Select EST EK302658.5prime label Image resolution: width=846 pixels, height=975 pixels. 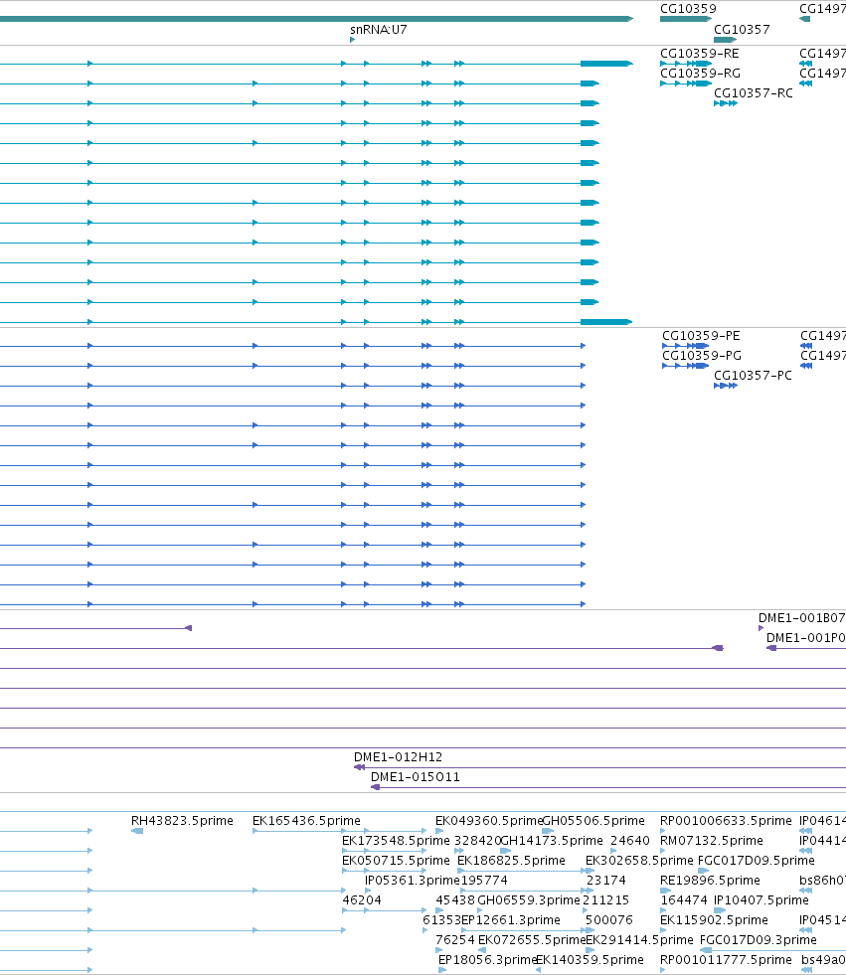[639, 861]
